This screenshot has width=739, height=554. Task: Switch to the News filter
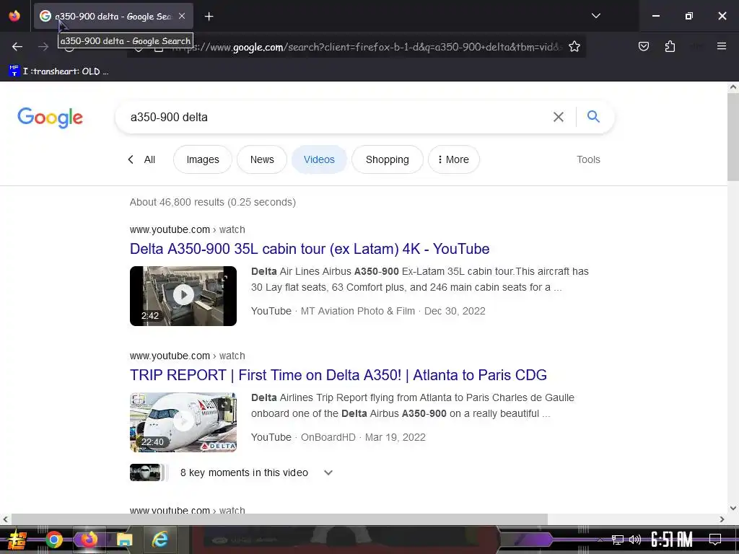click(x=262, y=159)
